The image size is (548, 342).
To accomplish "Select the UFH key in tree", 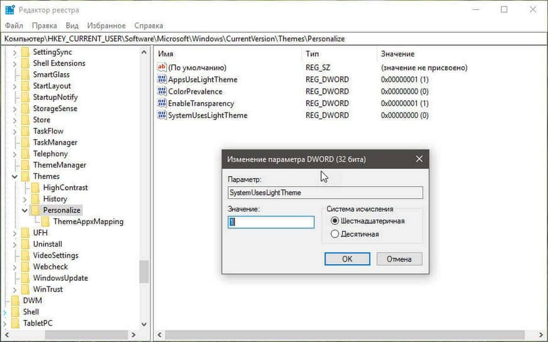I will 40,233.
